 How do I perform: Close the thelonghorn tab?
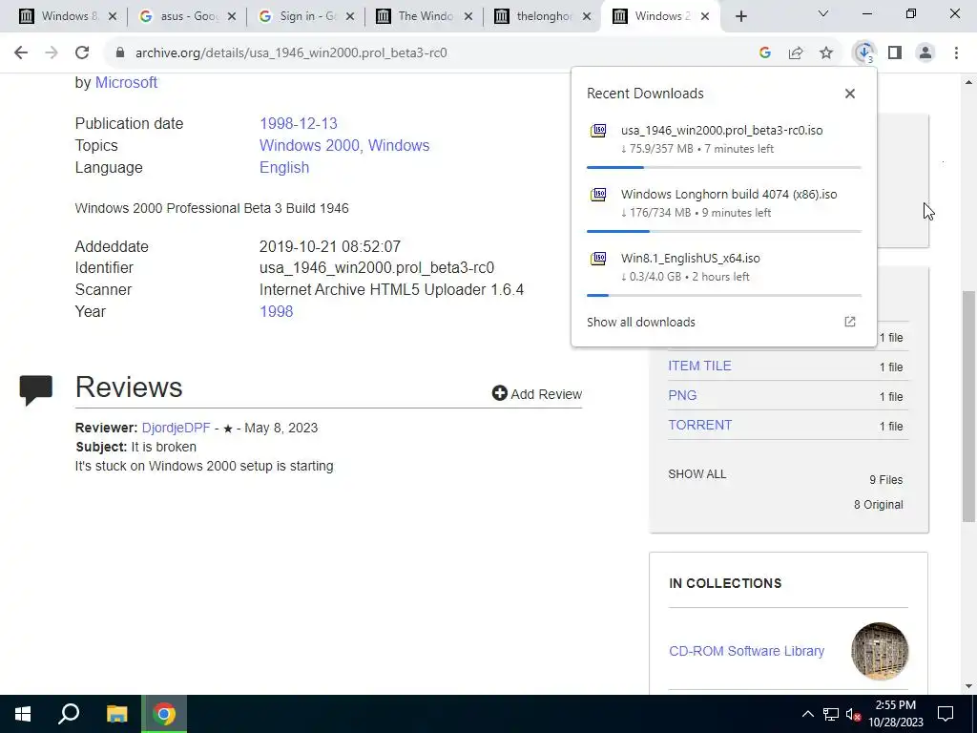pyautogui.click(x=587, y=17)
